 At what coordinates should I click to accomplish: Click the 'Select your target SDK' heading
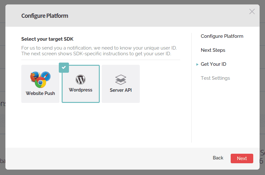pos(47,39)
